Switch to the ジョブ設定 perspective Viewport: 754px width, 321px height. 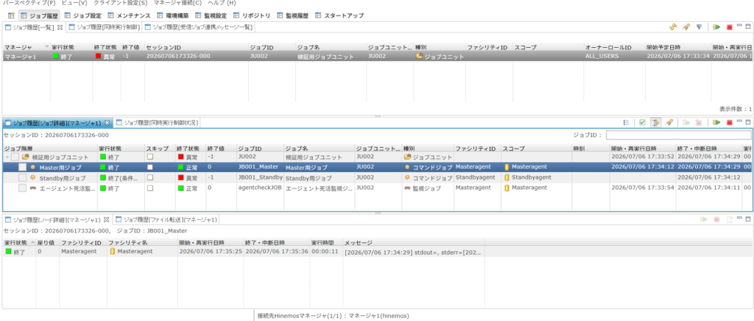click(x=82, y=15)
